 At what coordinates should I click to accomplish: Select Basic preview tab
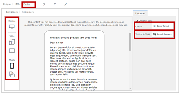pos(12,12)
